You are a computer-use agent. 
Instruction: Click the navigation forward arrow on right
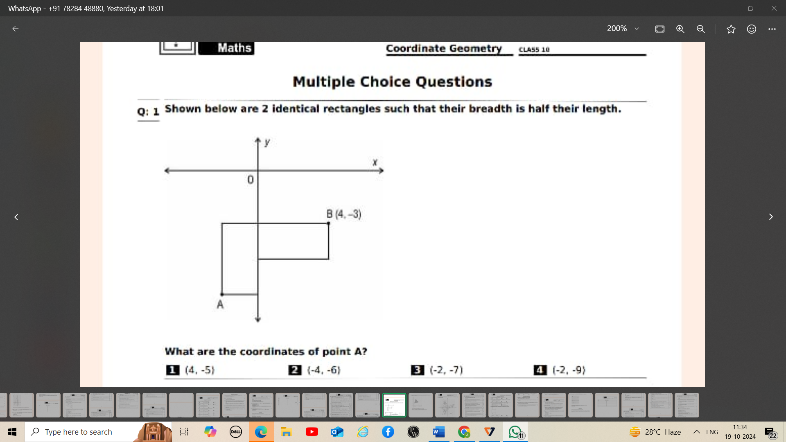coord(771,217)
